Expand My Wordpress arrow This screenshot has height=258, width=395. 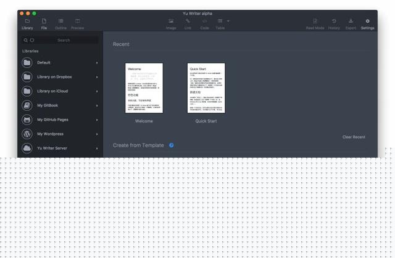[x=97, y=134]
